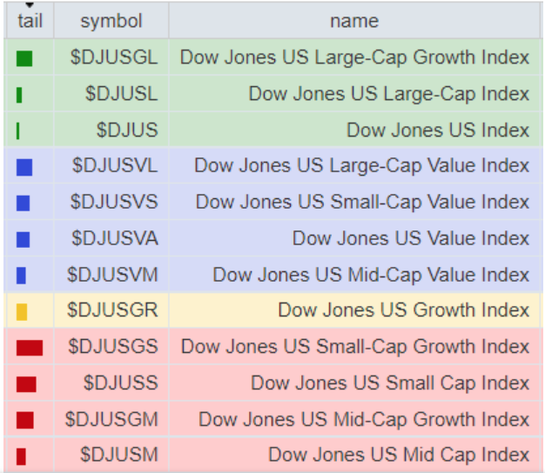Select the red tail swatch for $DJUSM
The width and height of the screenshot is (545, 473).
pos(21,456)
